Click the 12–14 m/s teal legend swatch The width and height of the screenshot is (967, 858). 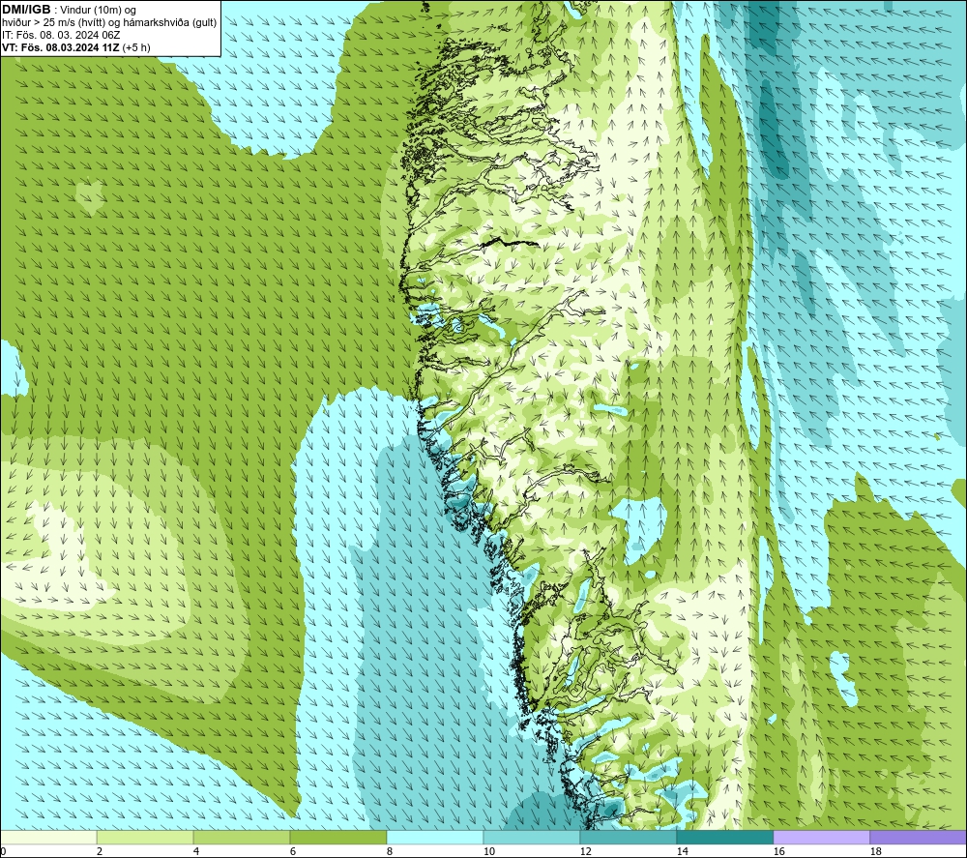[x=628, y=837]
